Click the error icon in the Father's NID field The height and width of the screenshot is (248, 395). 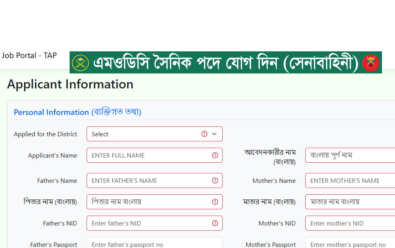click(215, 223)
